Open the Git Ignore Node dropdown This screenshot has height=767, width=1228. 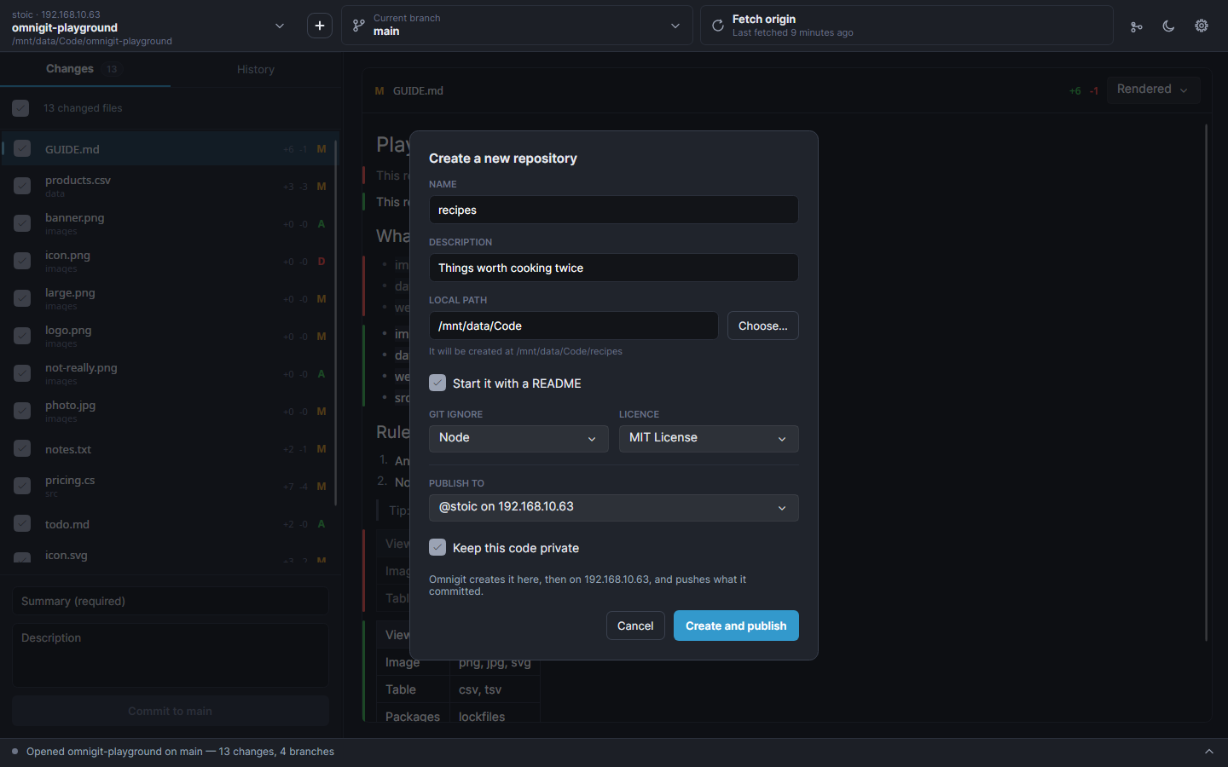(x=518, y=438)
